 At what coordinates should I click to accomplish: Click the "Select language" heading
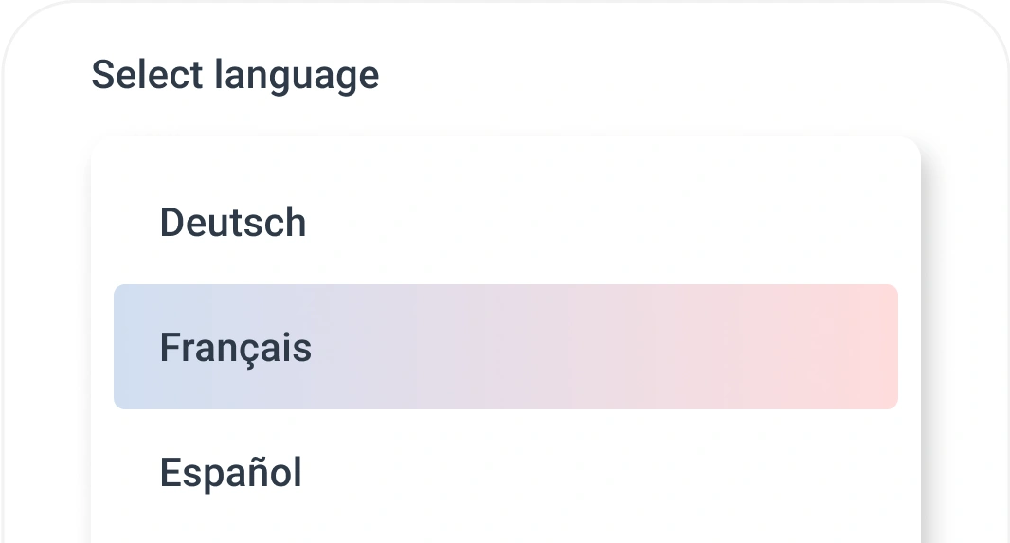pyautogui.click(x=235, y=75)
